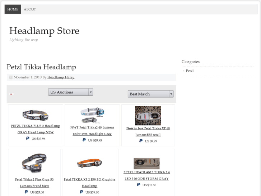
Task: Click orange TIKKA XP 2 headlamp thumbnail
Action: [x=89, y=164]
